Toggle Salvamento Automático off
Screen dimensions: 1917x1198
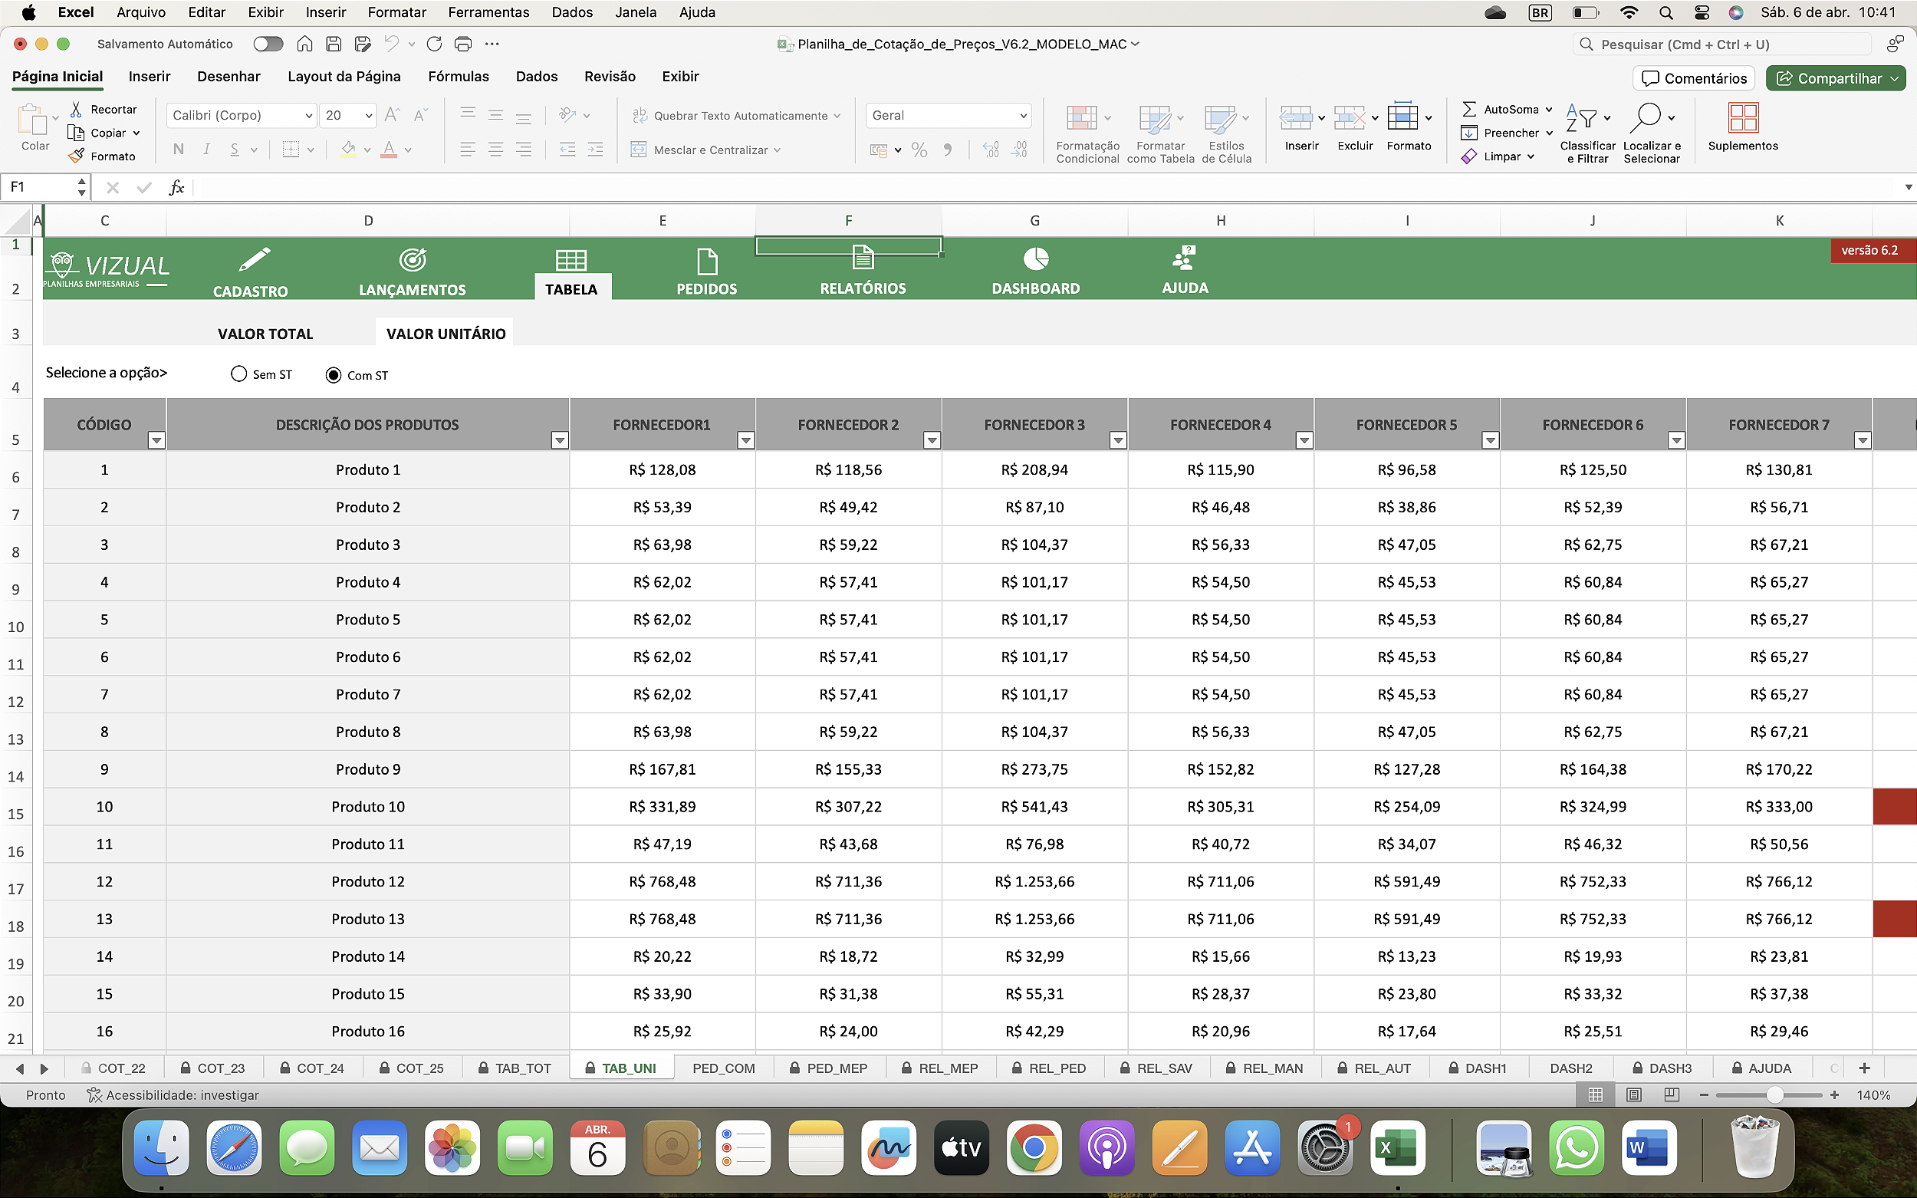tap(267, 44)
